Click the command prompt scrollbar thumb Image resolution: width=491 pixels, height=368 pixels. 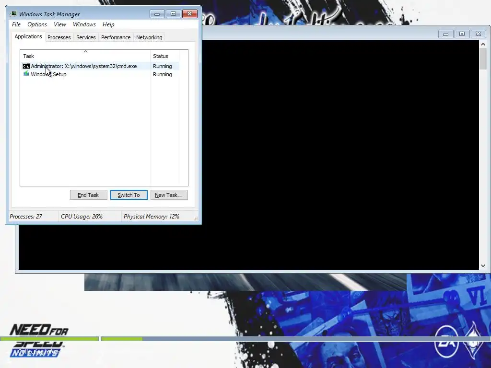pyautogui.click(x=483, y=59)
